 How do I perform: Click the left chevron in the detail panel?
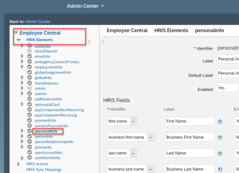point(103,42)
